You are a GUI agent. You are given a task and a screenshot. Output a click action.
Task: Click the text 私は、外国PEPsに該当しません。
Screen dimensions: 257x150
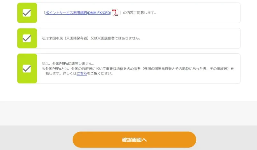click(x=68, y=64)
